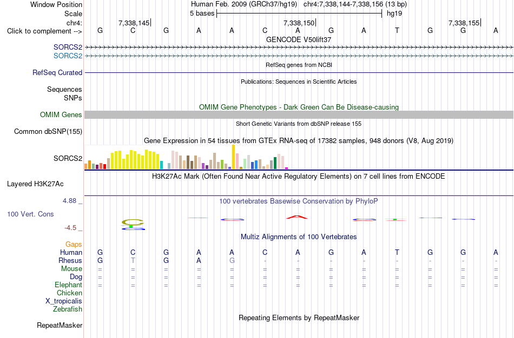
Task: Select the Human species label
Action: (x=71, y=252)
